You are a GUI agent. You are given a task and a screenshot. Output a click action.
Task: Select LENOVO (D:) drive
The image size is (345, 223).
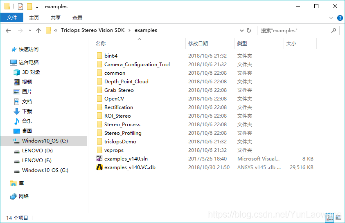[x=37, y=151]
